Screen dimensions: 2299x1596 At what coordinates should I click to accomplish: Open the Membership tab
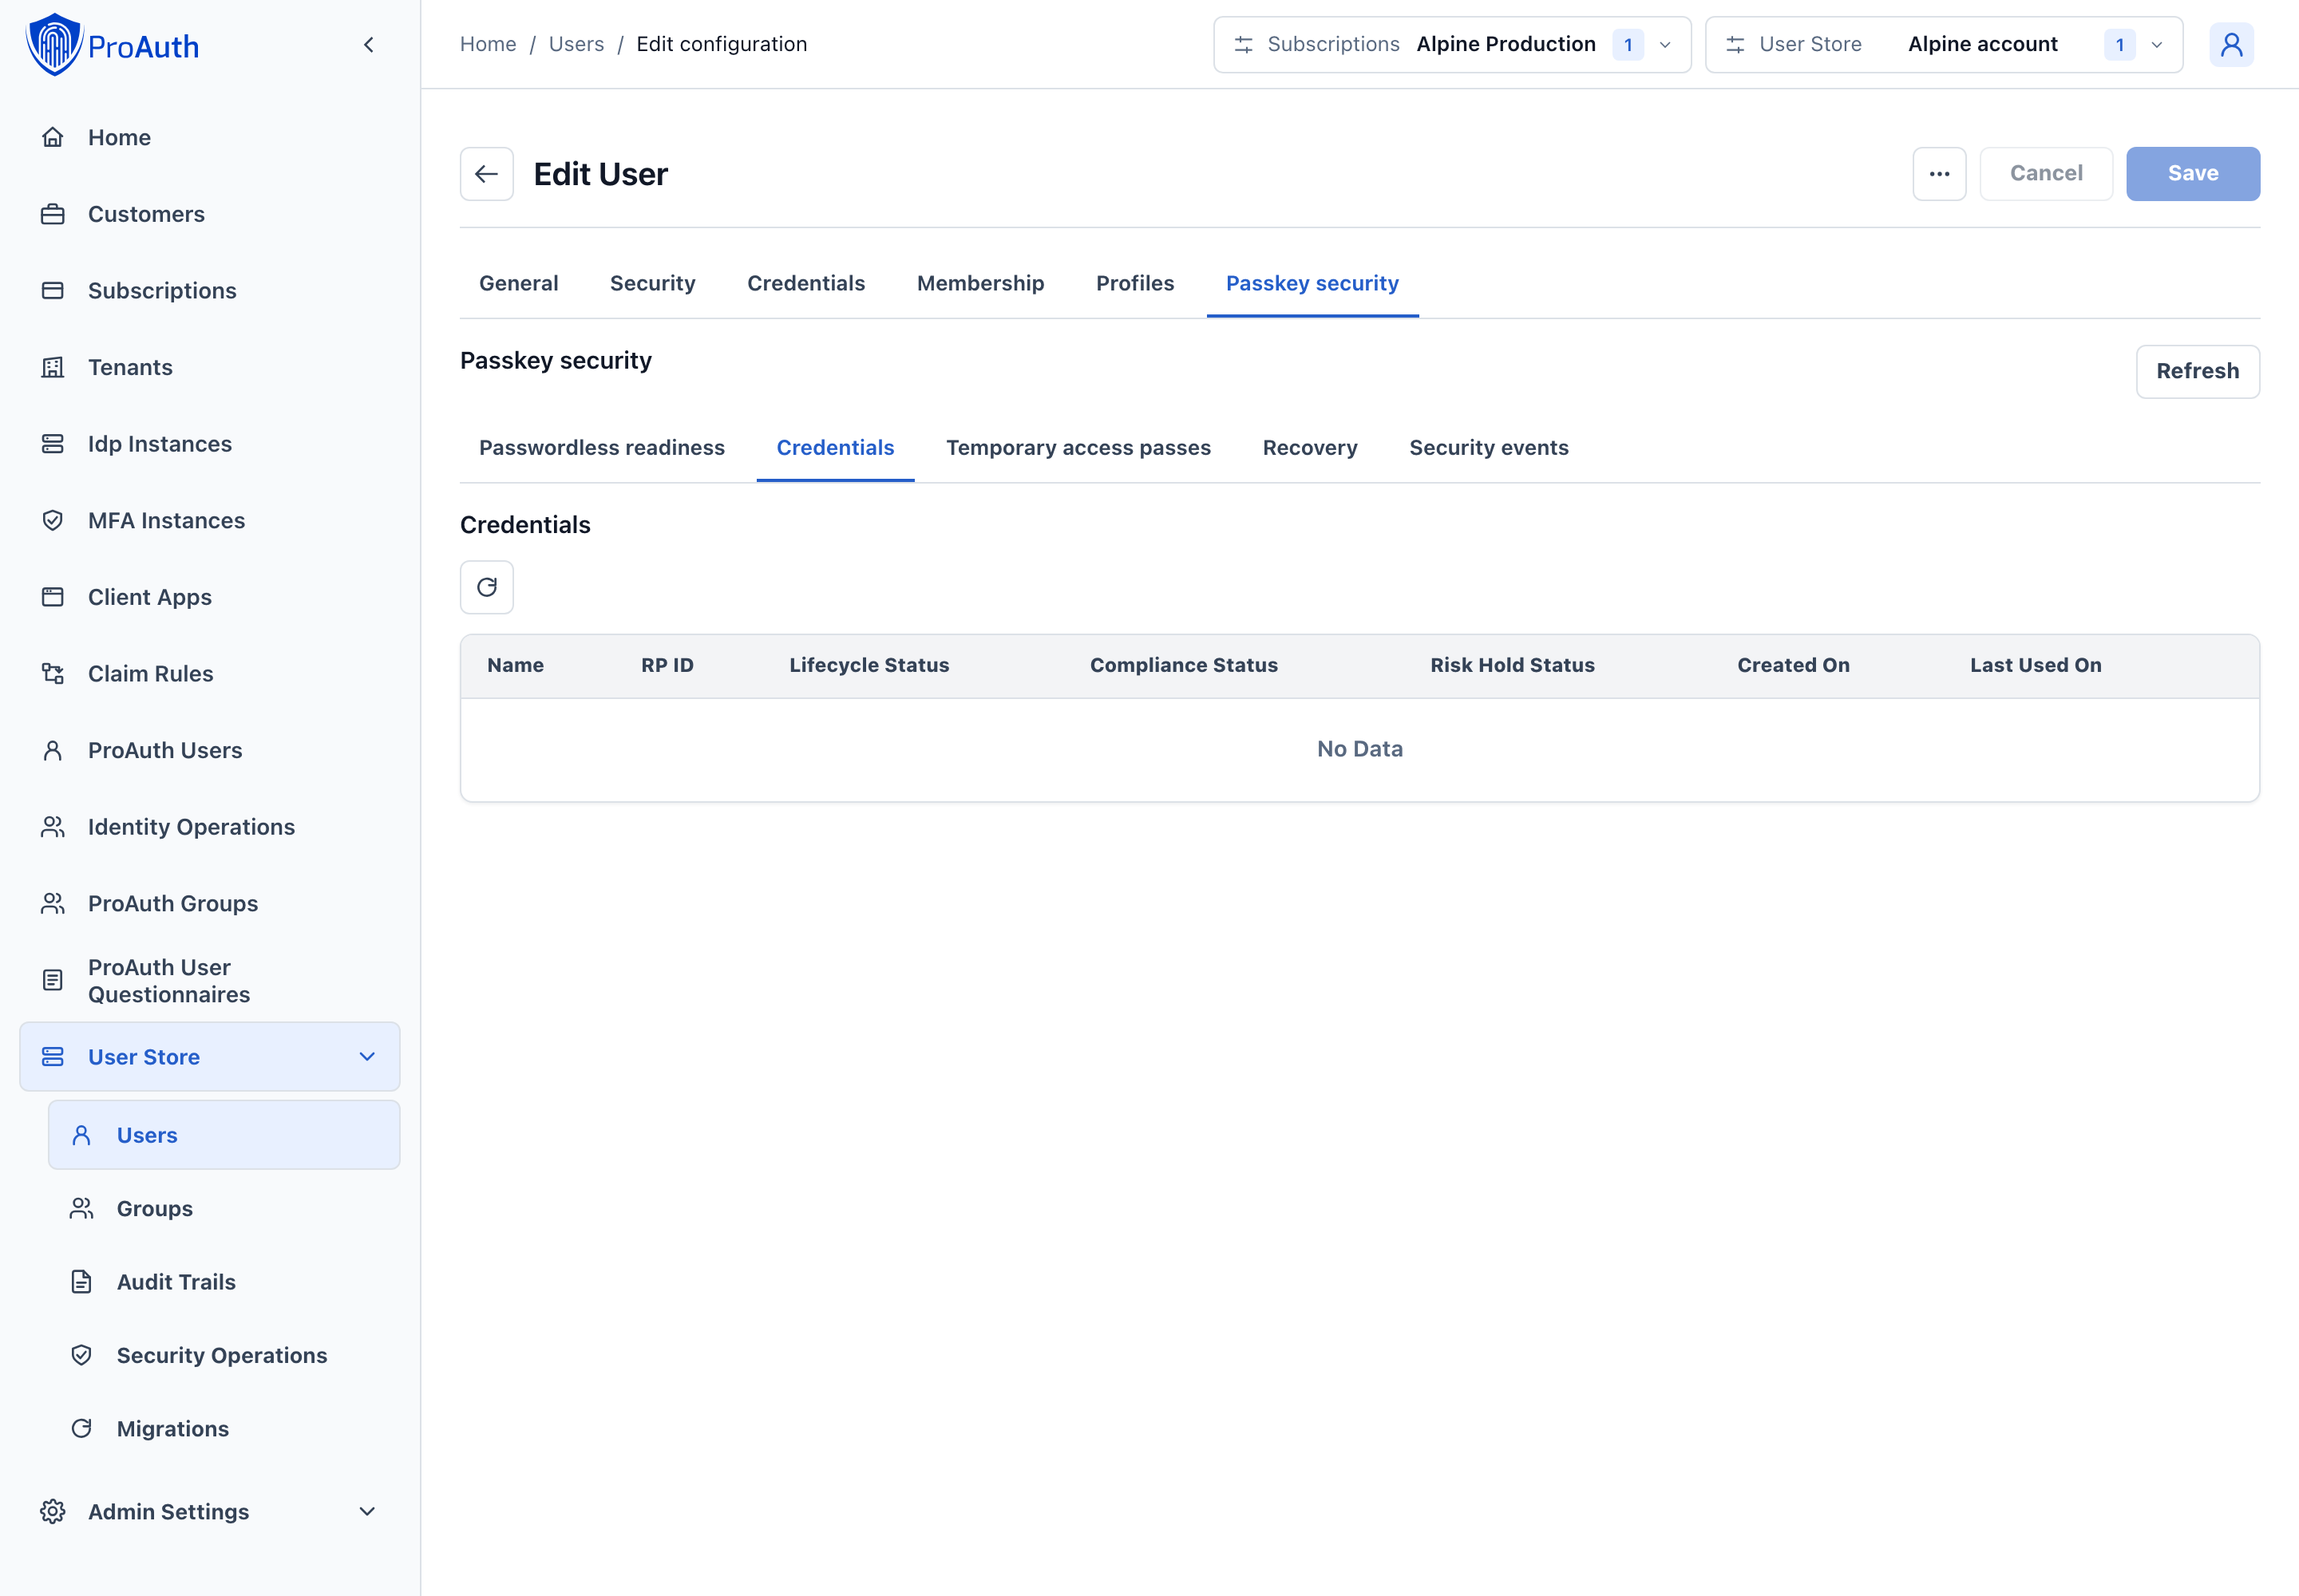(980, 283)
